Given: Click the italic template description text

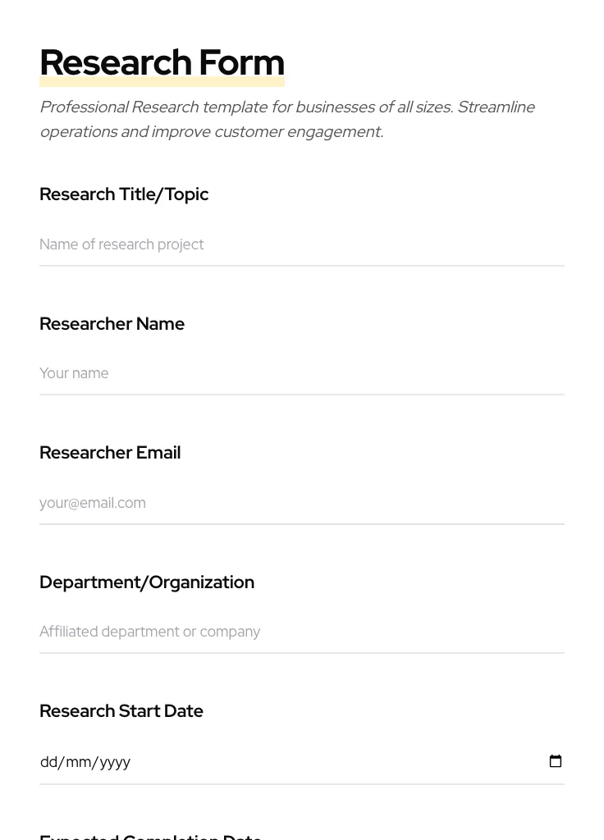Looking at the screenshot, I should pos(287,119).
